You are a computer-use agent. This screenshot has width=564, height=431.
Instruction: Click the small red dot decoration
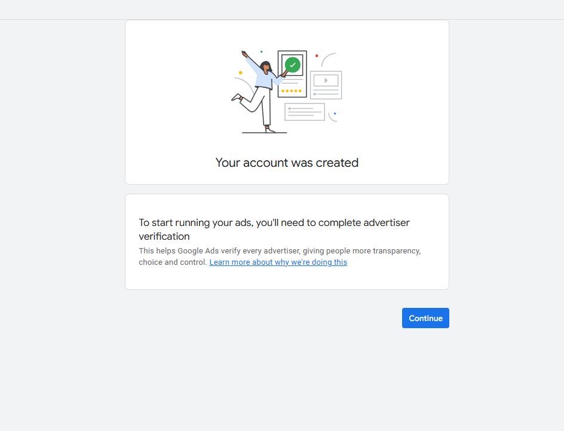coord(317,56)
